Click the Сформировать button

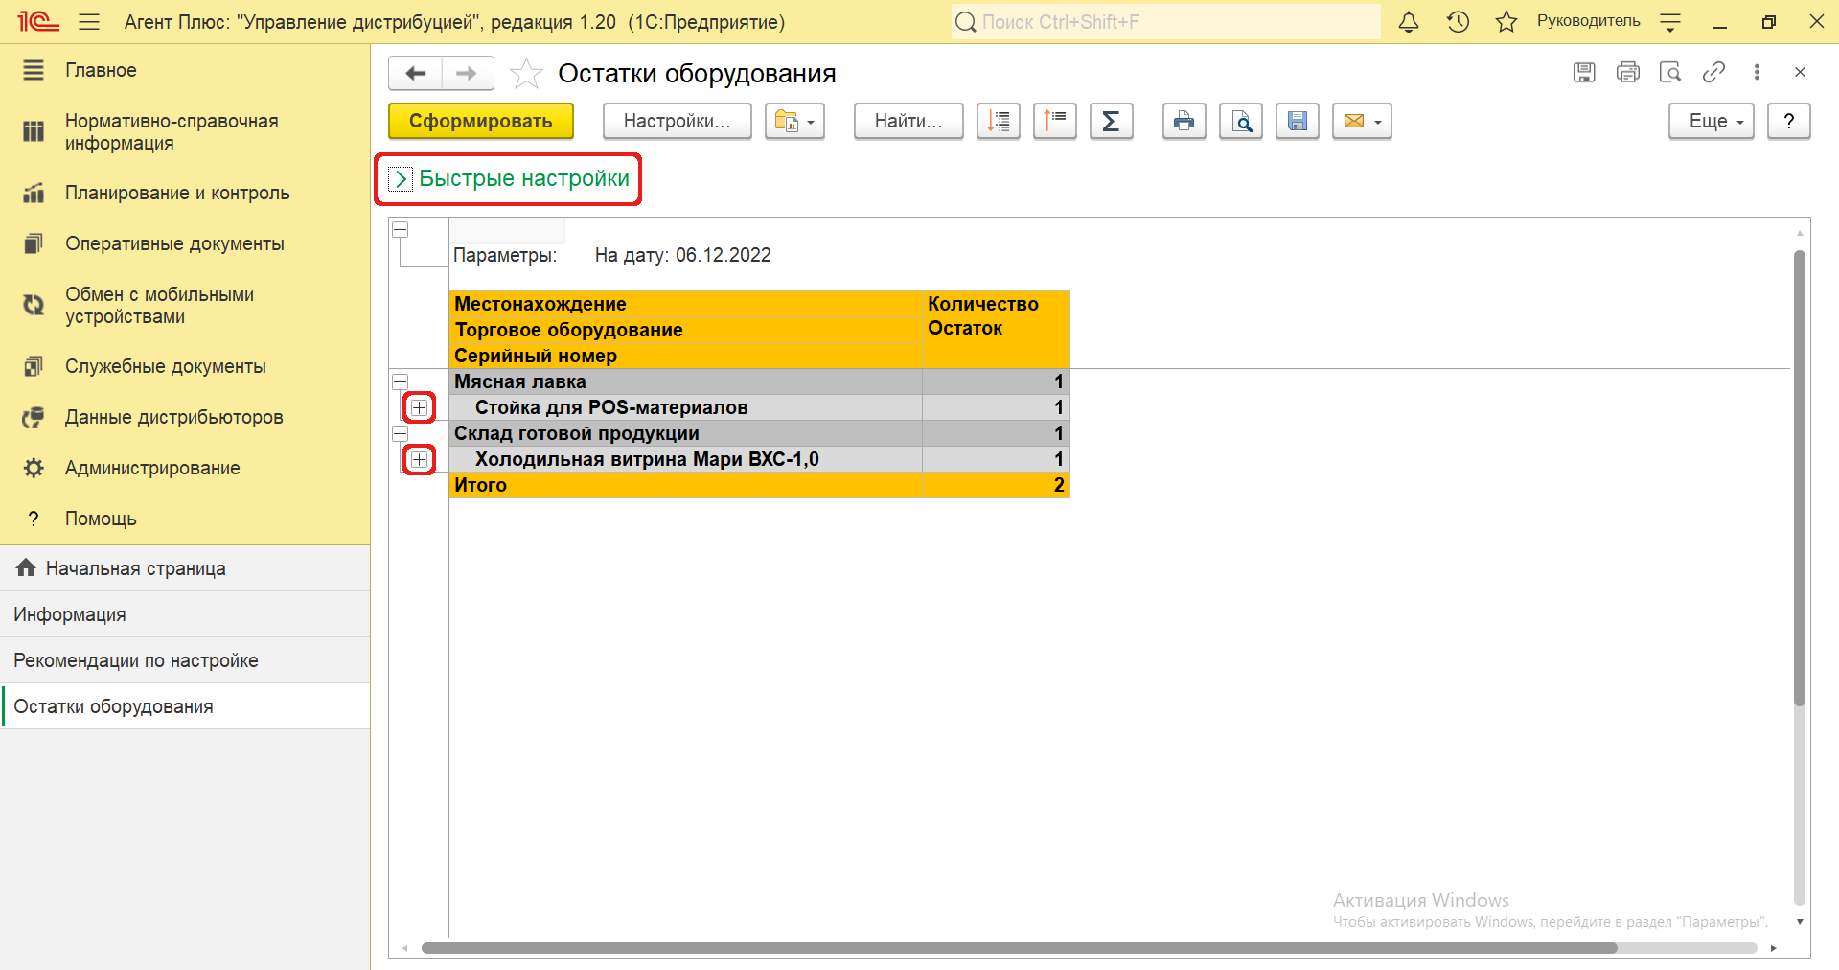pyautogui.click(x=481, y=121)
